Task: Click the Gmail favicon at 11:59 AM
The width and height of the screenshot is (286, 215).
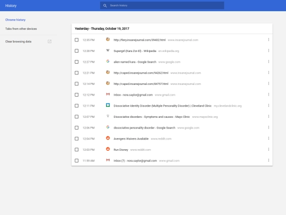Action: pyautogui.click(x=108, y=160)
